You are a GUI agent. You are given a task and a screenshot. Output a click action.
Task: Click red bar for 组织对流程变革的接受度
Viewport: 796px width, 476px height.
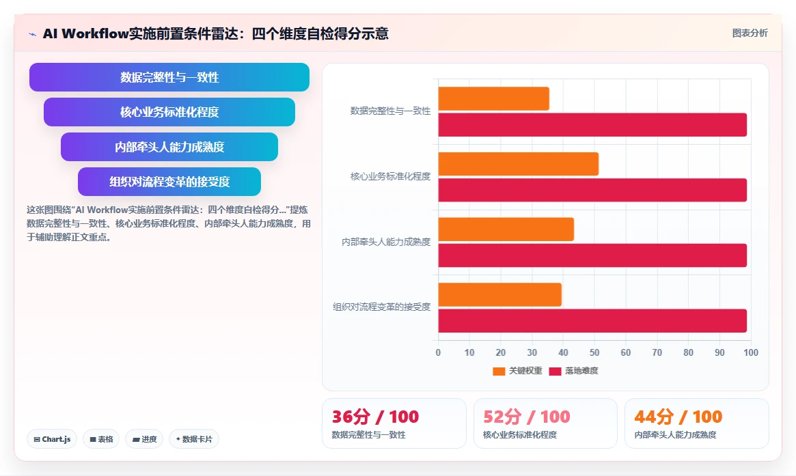pyautogui.click(x=592, y=321)
